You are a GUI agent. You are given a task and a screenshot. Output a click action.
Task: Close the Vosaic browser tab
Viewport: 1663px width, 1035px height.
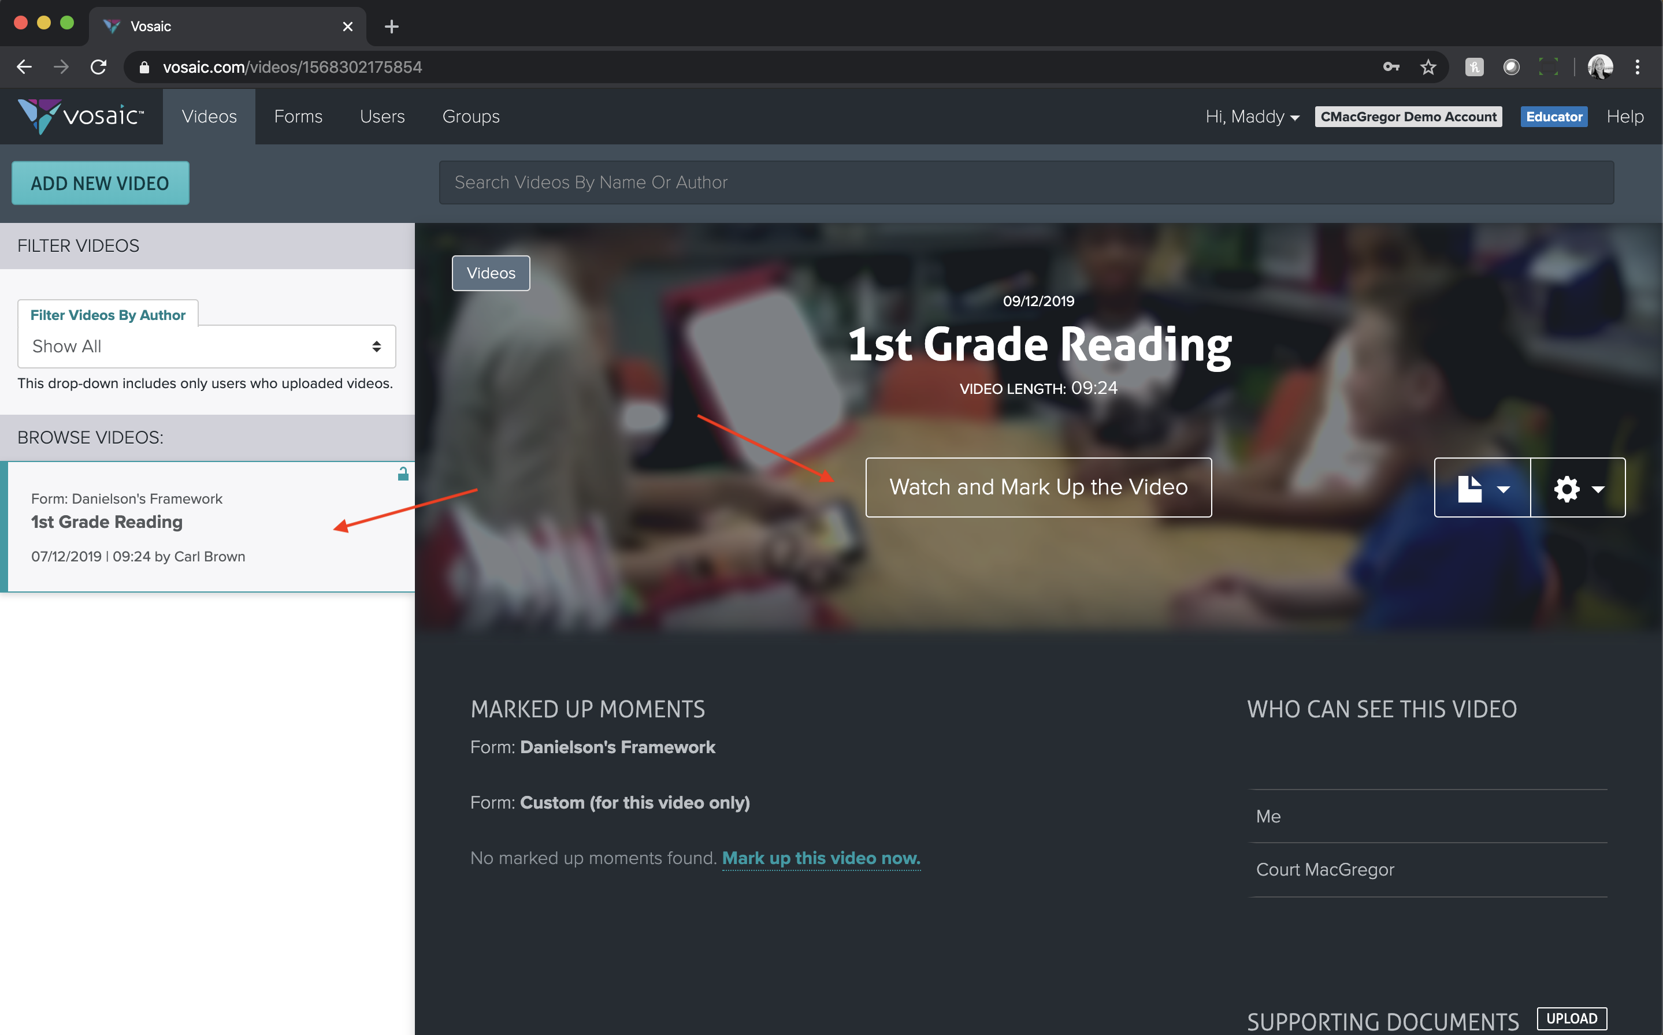(x=348, y=27)
